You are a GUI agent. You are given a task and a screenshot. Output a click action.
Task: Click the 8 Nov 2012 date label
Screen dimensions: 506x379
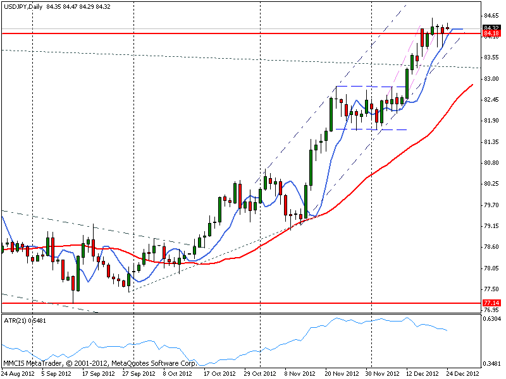coord(300,373)
